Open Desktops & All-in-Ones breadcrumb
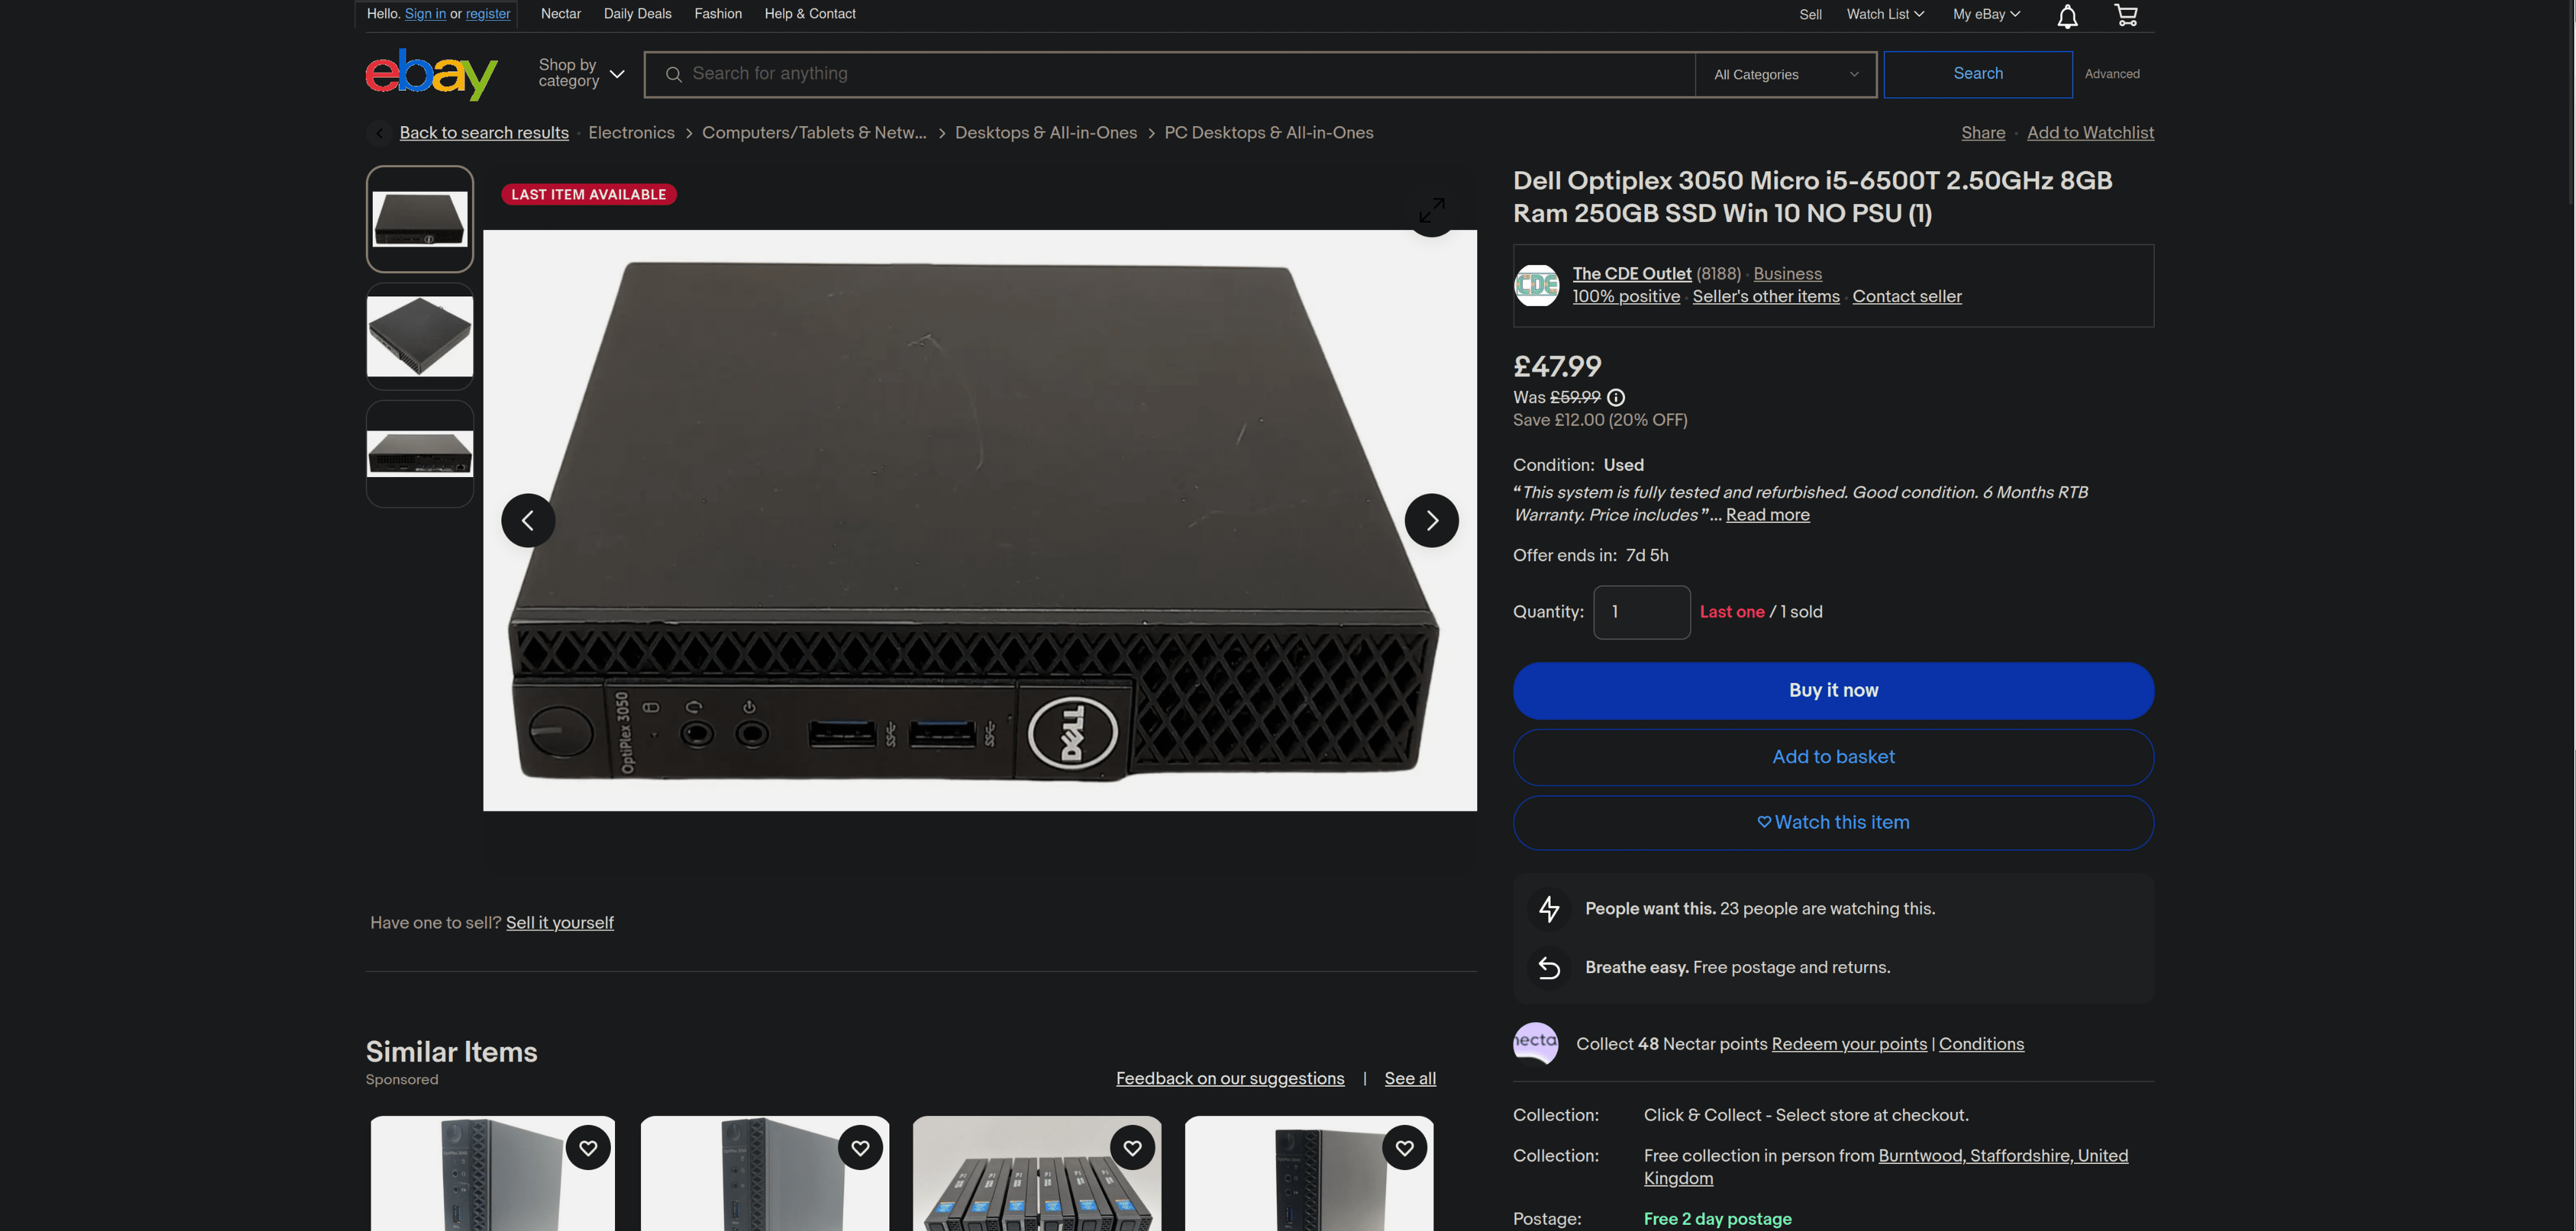The image size is (2576, 1231). click(1046, 133)
